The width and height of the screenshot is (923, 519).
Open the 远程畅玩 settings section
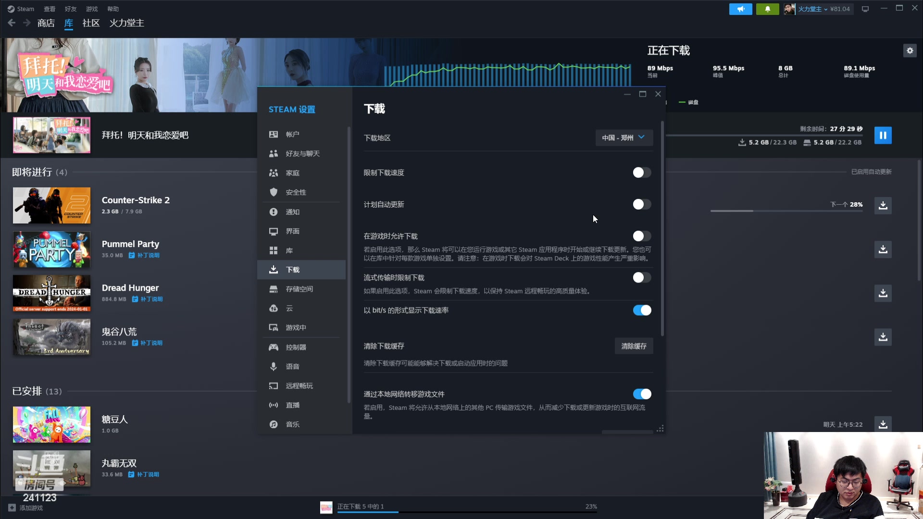coord(299,385)
